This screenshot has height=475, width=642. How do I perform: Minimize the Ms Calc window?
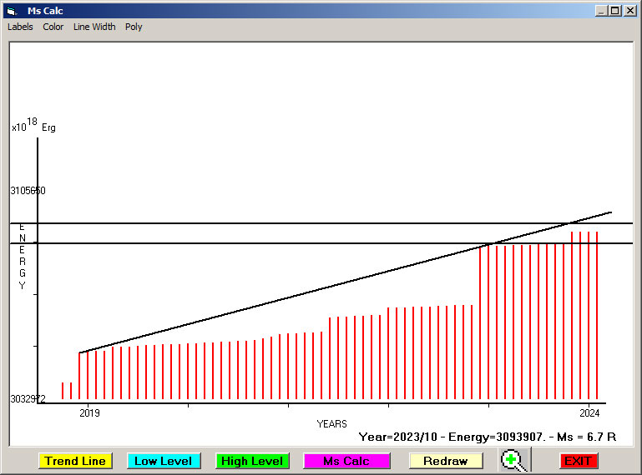(601, 11)
